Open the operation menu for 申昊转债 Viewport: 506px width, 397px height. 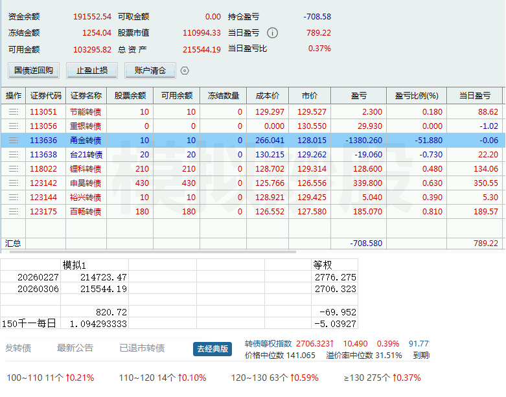point(13,183)
